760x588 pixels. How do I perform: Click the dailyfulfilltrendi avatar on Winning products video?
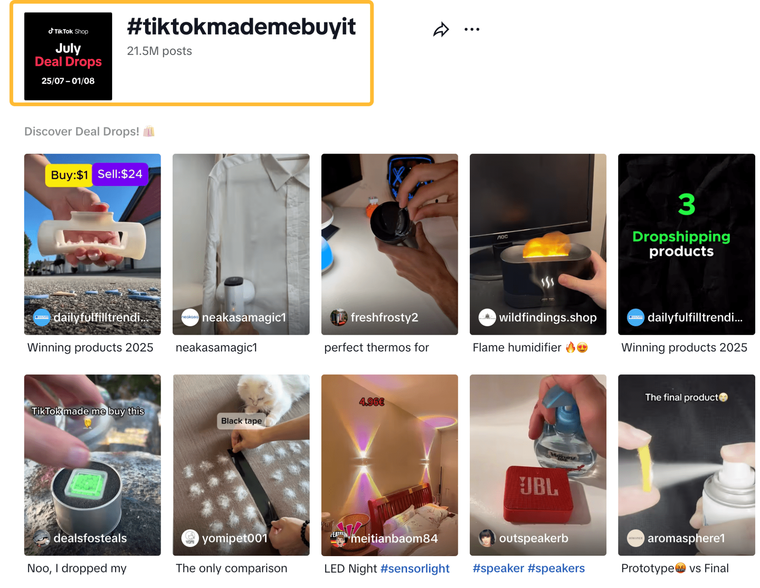click(x=42, y=317)
